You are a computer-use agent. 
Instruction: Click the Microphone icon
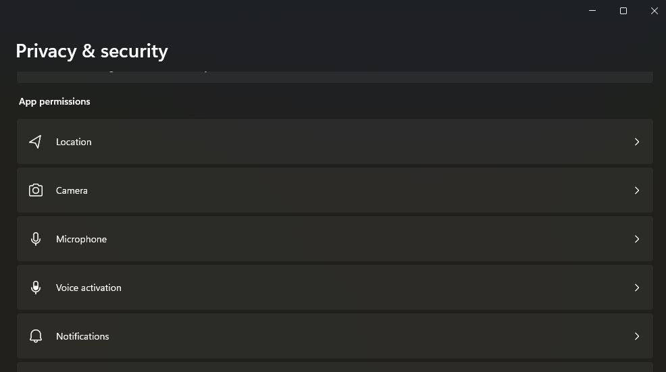coord(36,239)
